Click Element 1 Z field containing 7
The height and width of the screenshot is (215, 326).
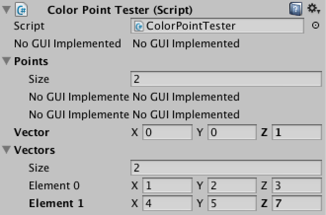[x=297, y=203]
